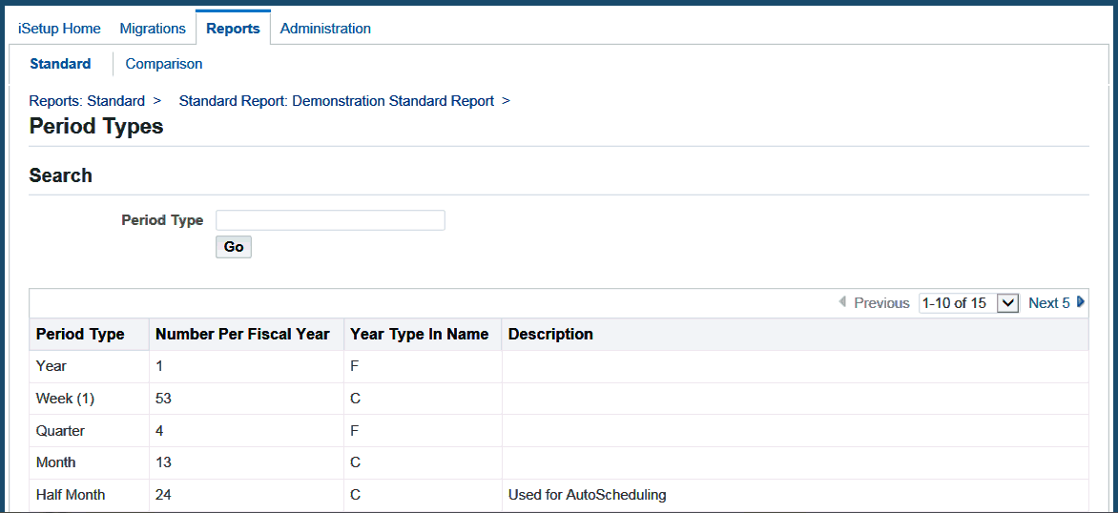Viewport: 1118px width, 513px height.
Task: Select the Standard subtab
Action: coord(60,64)
